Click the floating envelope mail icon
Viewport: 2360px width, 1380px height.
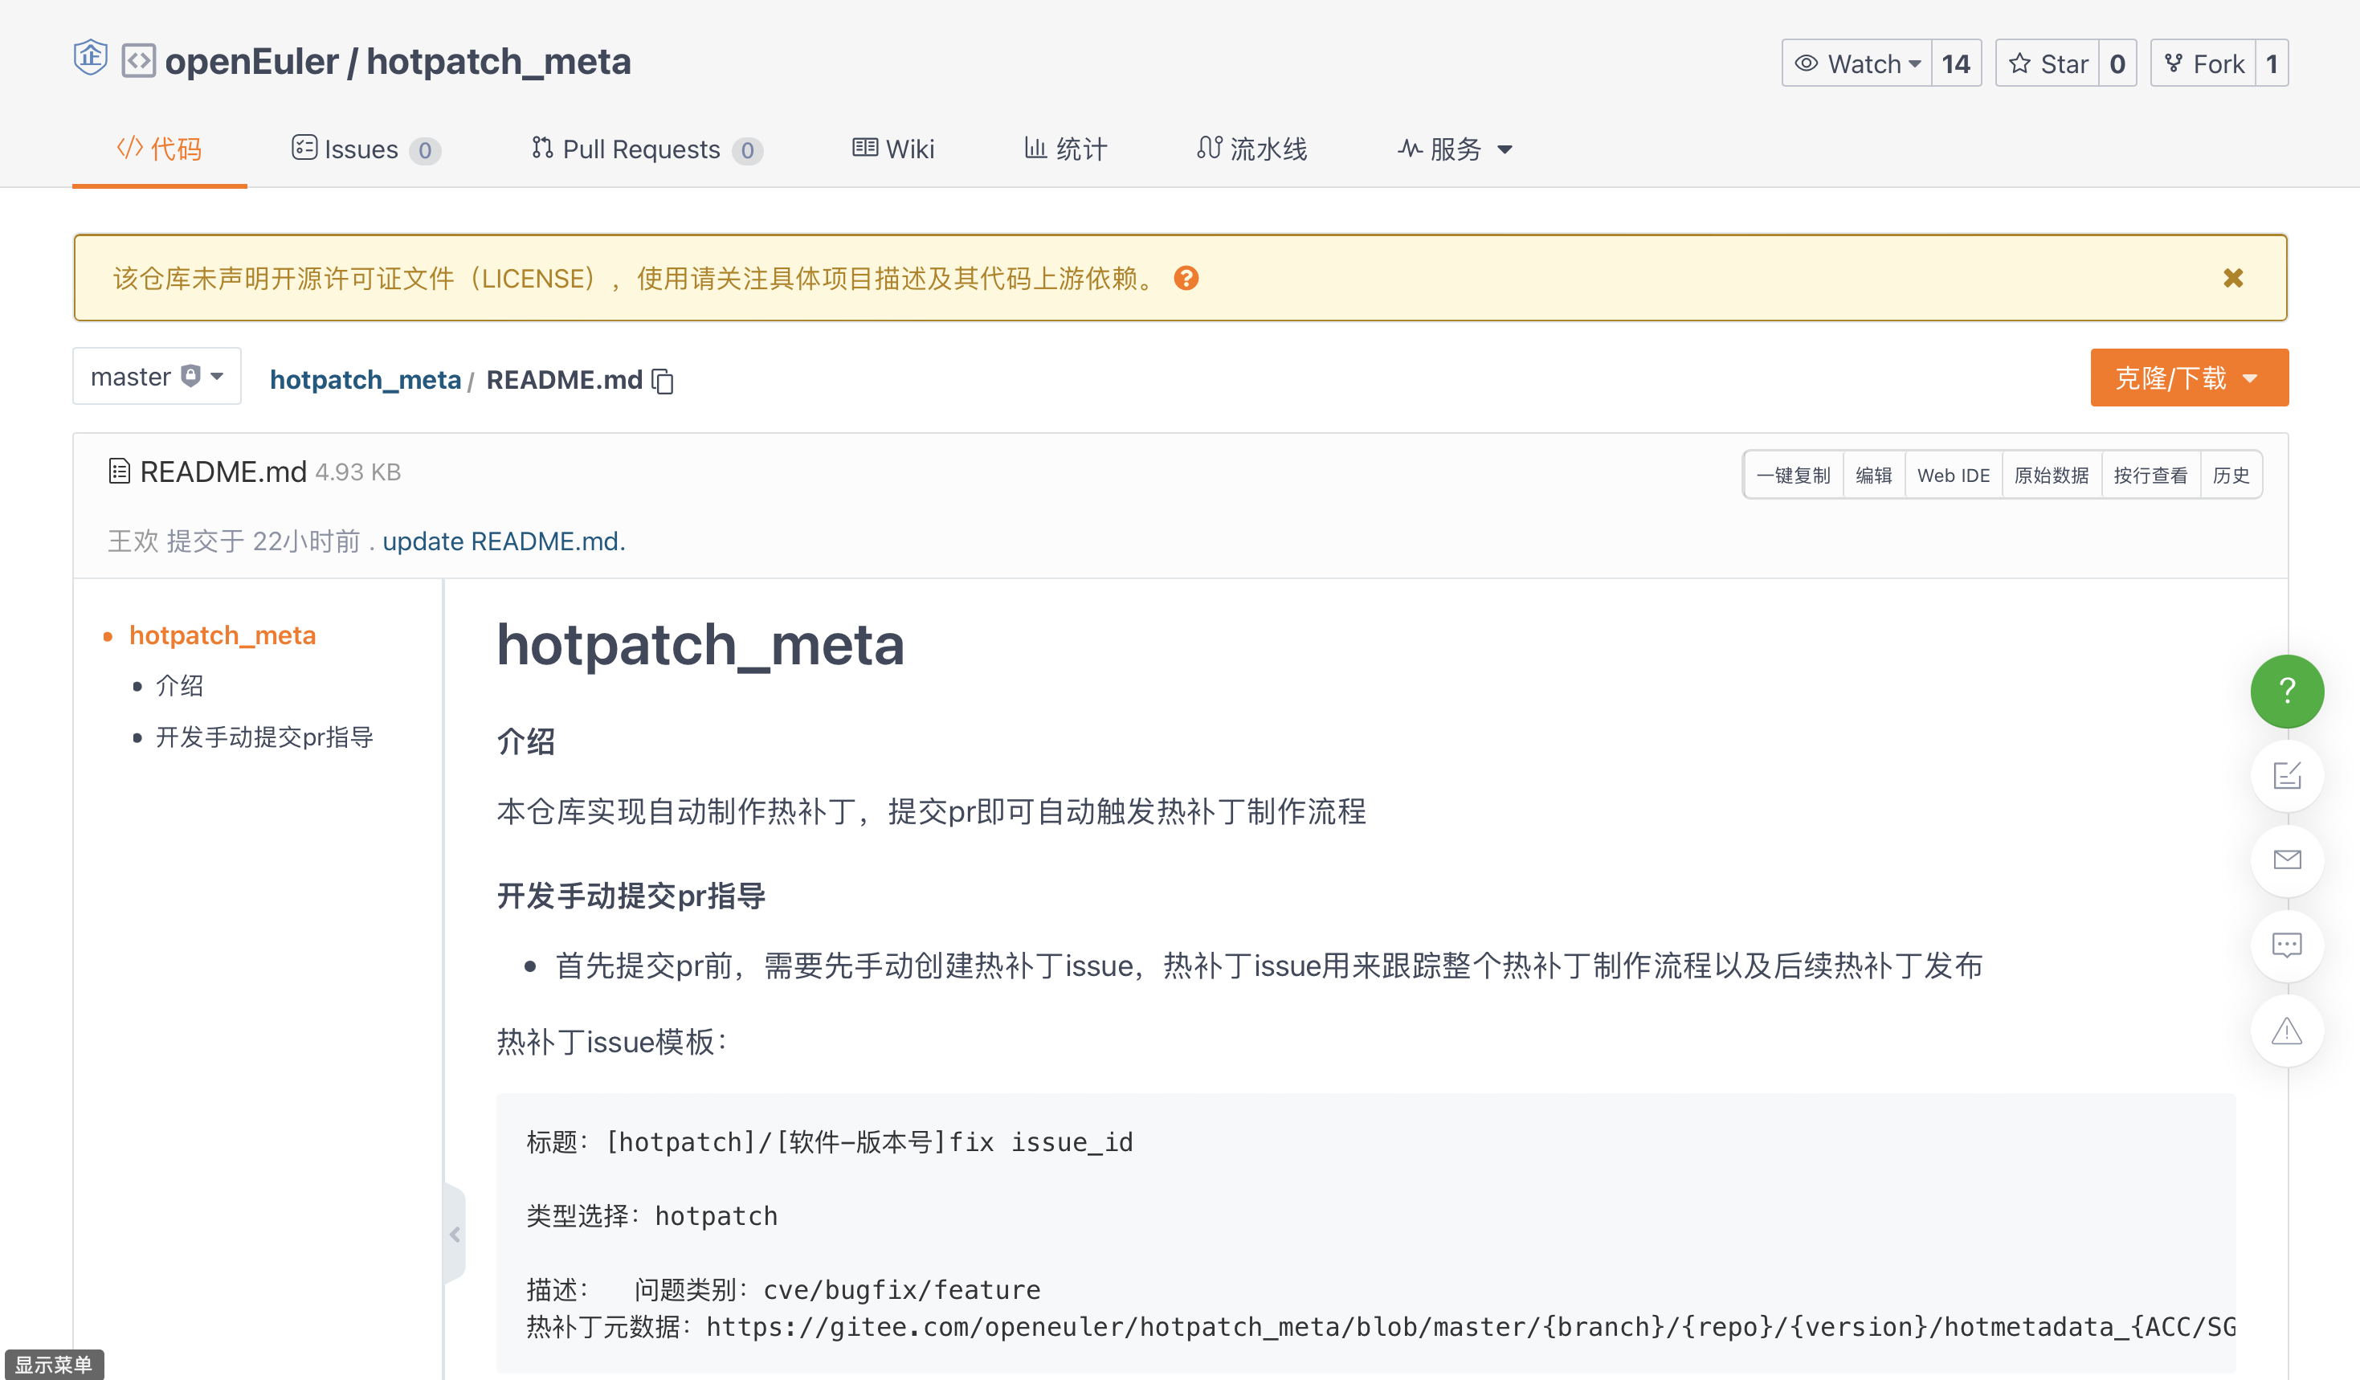coord(2286,859)
